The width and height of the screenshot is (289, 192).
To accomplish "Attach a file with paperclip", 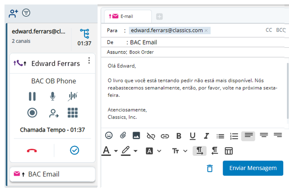I will [123, 136].
